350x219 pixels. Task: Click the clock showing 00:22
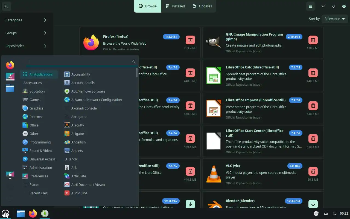pos(344,214)
